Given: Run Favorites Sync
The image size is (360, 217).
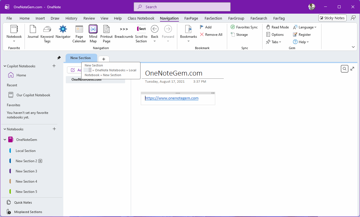Looking at the screenshot, I should pyautogui.click(x=244, y=27).
